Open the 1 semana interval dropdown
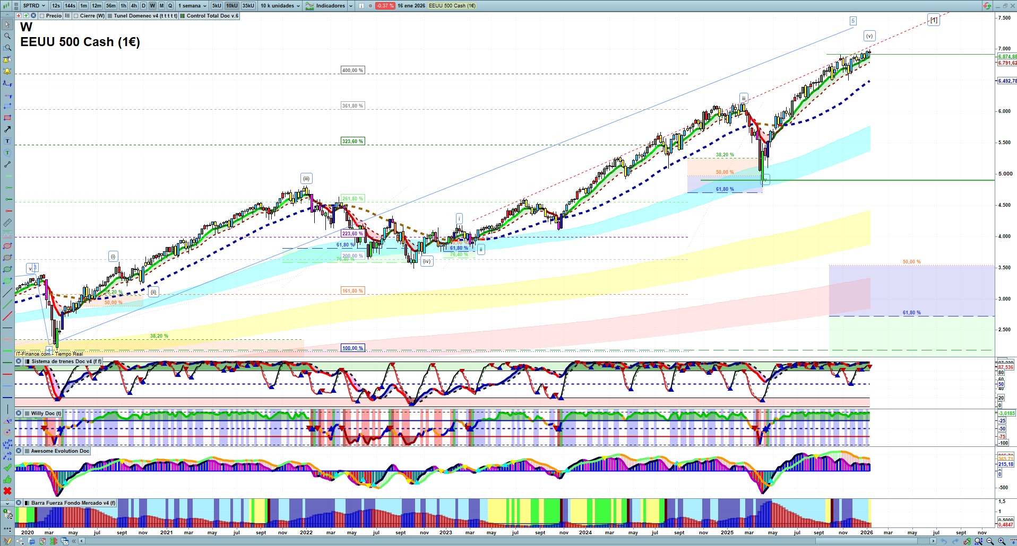 [x=192, y=6]
